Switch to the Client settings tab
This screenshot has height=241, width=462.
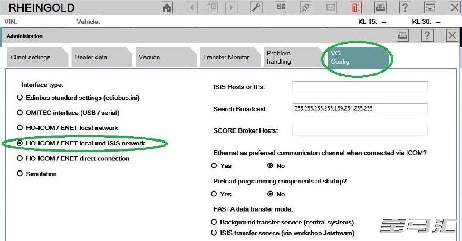coord(37,57)
